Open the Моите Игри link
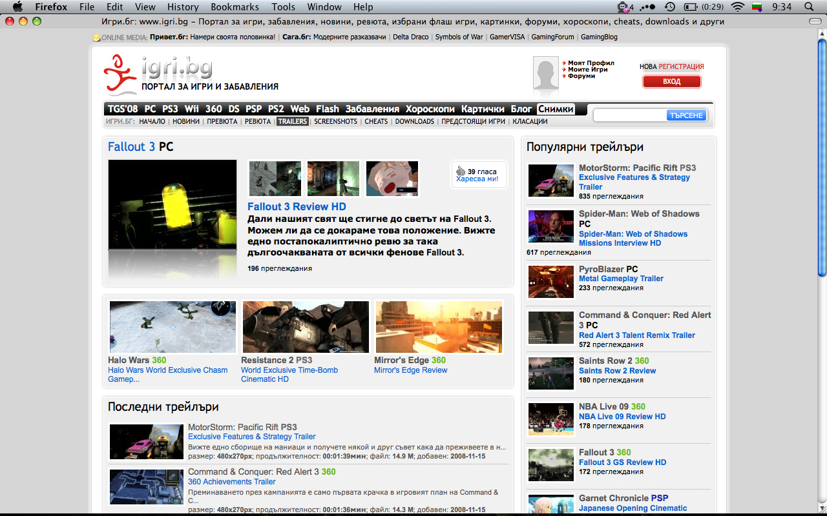 (x=588, y=70)
